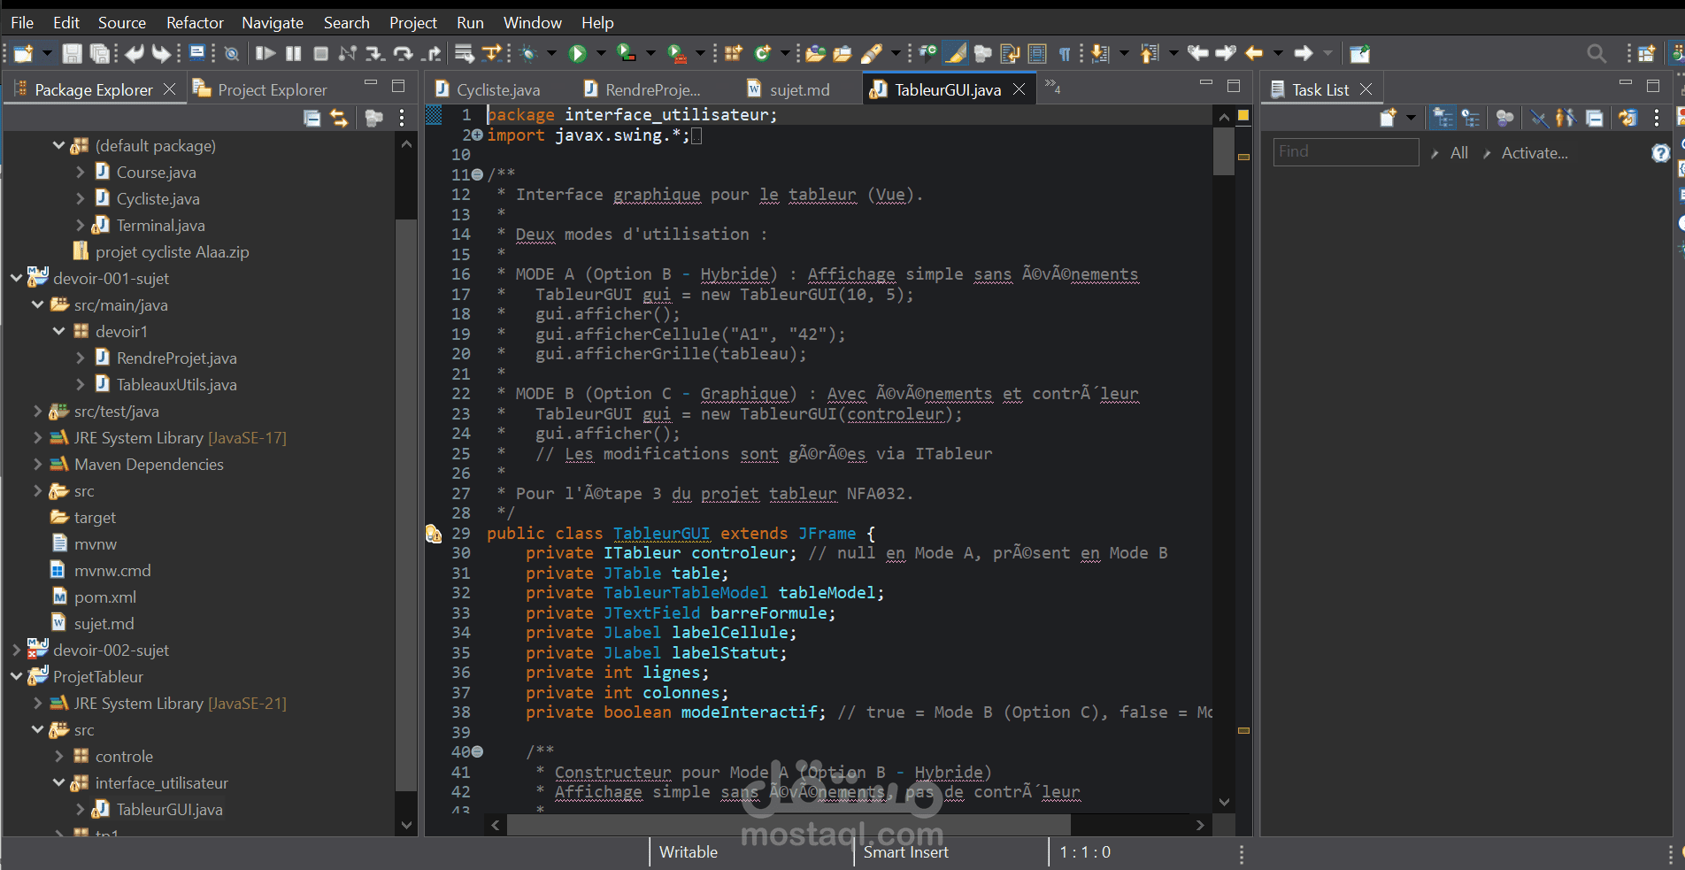The width and height of the screenshot is (1685, 870).
Task: Click the Run with Coverage icon
Action: 625,54
